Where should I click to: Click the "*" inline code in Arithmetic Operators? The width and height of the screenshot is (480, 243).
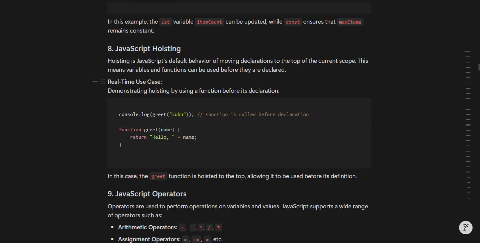point(201,227)
